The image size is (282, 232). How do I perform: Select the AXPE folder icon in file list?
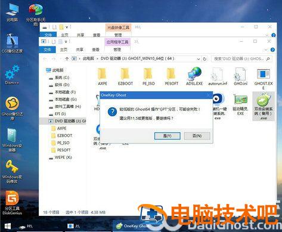point(103,76)
